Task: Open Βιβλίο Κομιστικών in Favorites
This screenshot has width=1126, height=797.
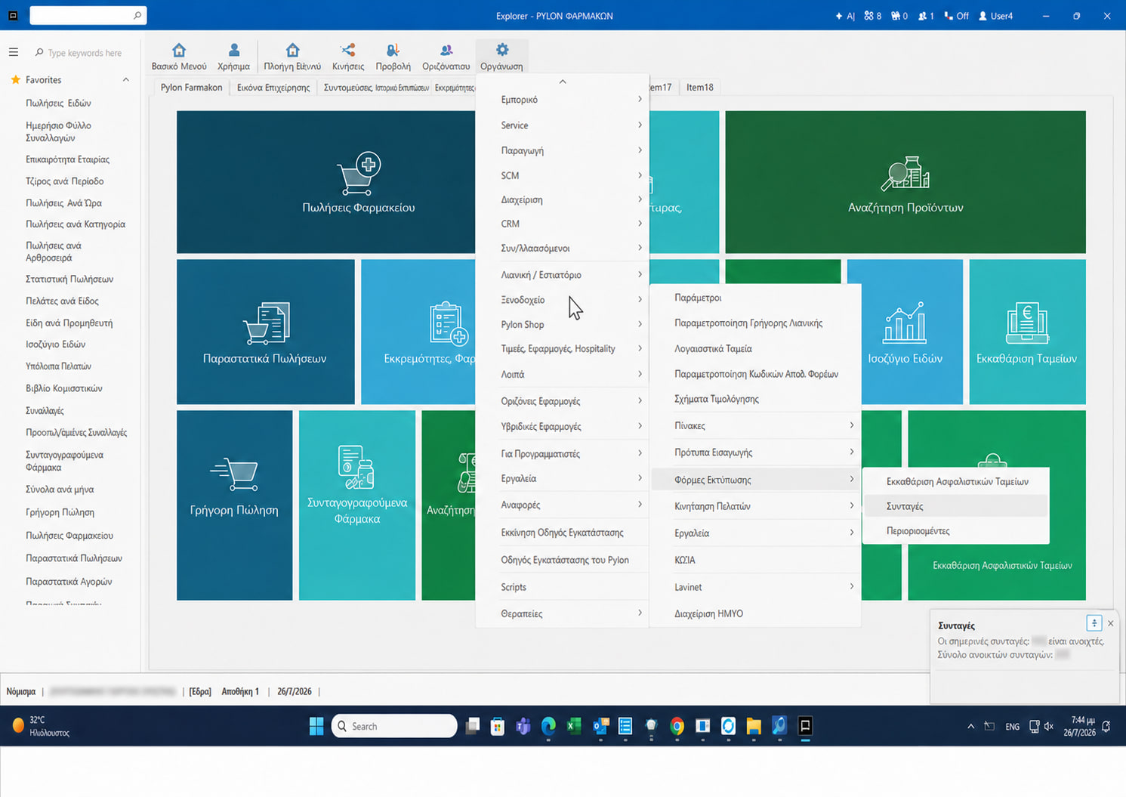Action: tap(64, 388)
